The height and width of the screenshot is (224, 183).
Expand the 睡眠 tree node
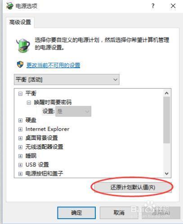(20, 156)
